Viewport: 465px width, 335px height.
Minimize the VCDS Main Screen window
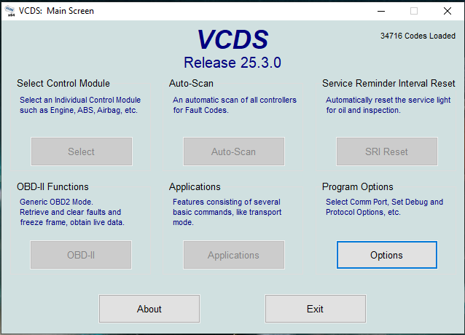(381, 11)
